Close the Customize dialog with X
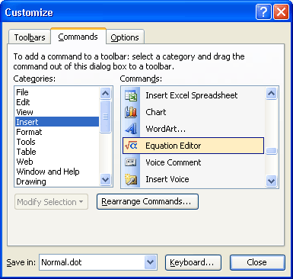293x279 pixels. tap(281, 11)
